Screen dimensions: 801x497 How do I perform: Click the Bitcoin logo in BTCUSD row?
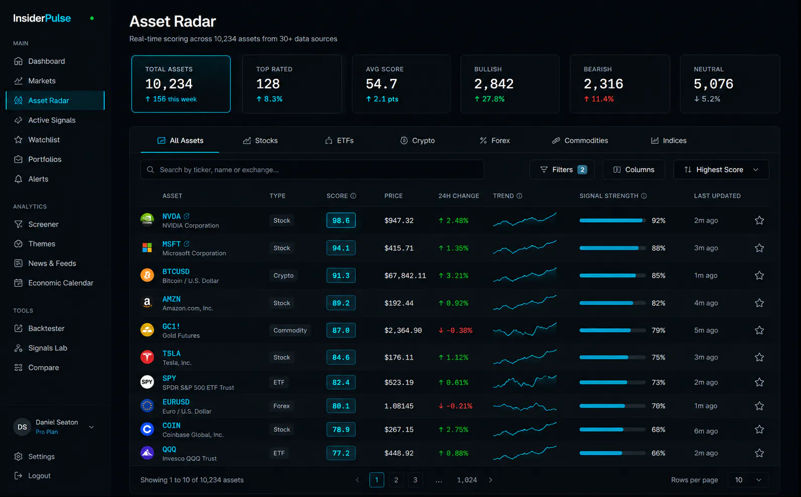point(147,276)
